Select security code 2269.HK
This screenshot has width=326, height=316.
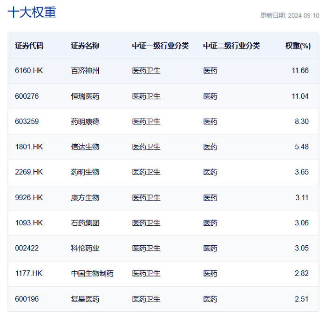[29, 172]
